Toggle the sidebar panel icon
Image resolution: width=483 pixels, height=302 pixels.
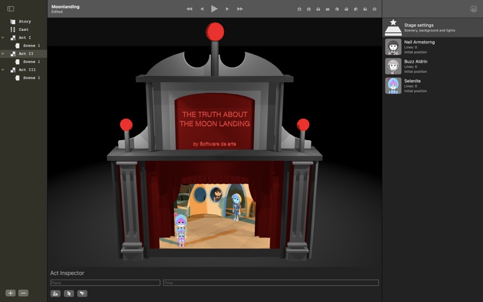pyautogui.click(x=10, y=8)
